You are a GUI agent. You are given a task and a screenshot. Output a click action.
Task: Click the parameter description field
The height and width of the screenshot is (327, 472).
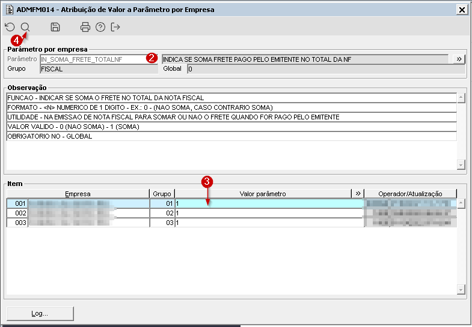pyautogui.click(x=305, y=59)
